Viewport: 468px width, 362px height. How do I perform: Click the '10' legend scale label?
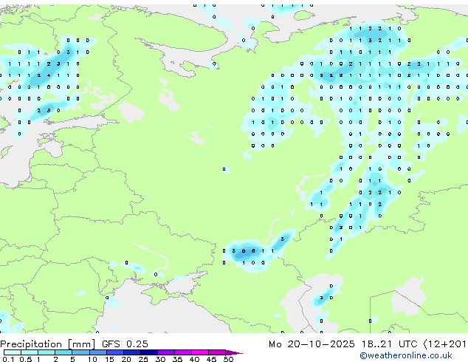(92, 359)
